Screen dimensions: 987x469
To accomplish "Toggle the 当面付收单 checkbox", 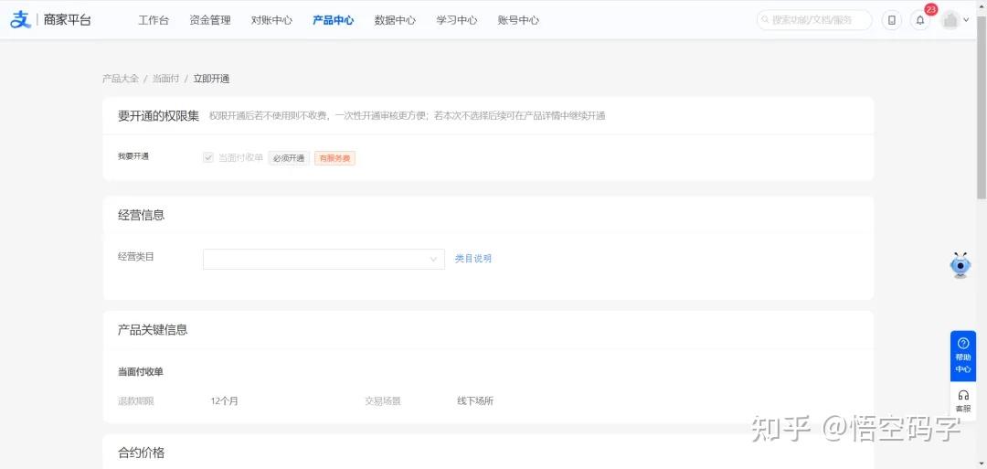I will click(x=208, y=158).
